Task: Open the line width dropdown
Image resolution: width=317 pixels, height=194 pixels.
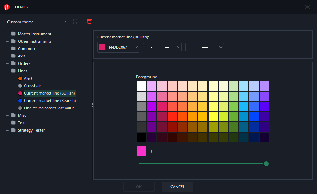Action: [162, 47]
